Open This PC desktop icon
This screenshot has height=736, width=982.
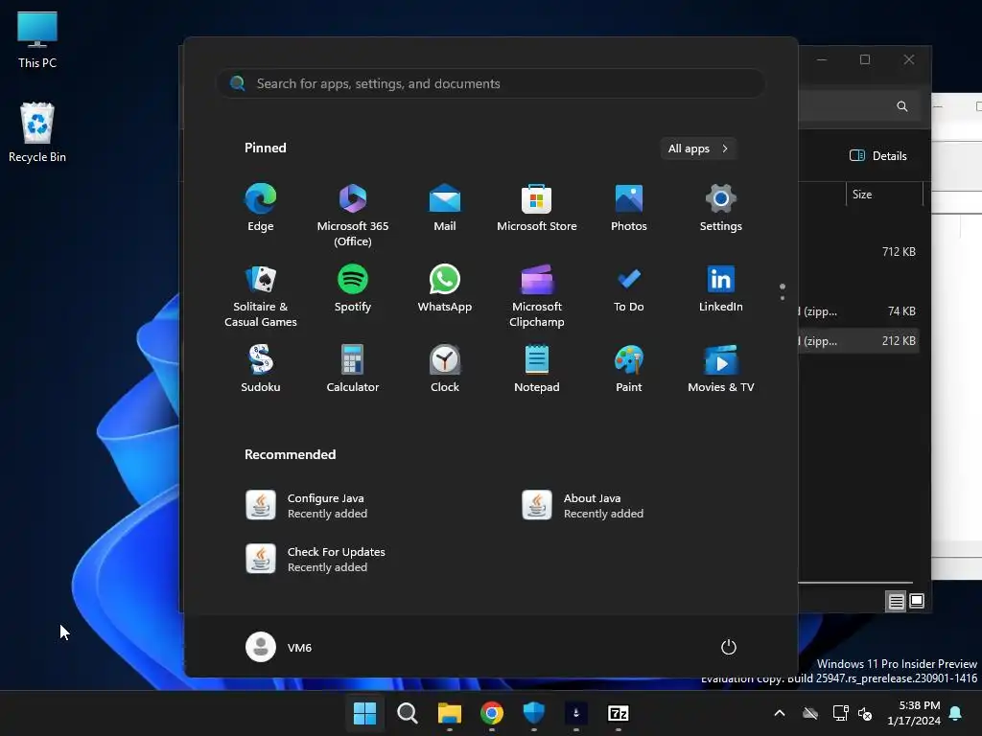37,40
